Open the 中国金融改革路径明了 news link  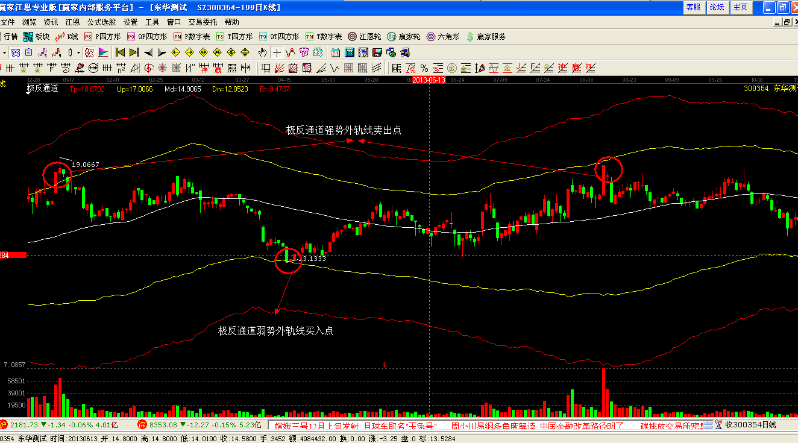[582, 426]
